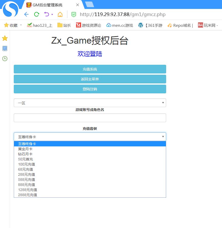Click the blue sidebar tablet icon
This screenshot has width=222, height=228.
pos(5,48)
